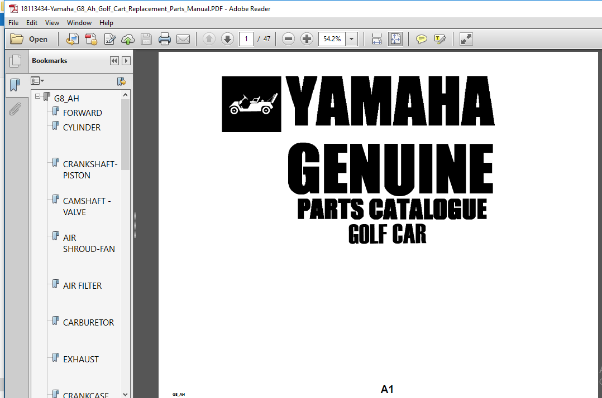Image resolution: width=602 pixels, height=398 pixels.
Task: Add a sticky note comment
Action: tap(422, 39)
